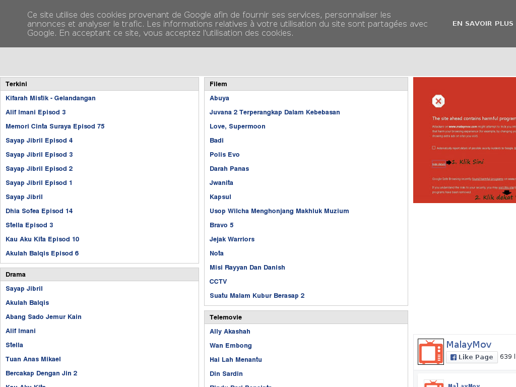516x387 pixels.
Task: Open Stella Episod 3 link
Action: pyautogui.click(x=29, y=225)
